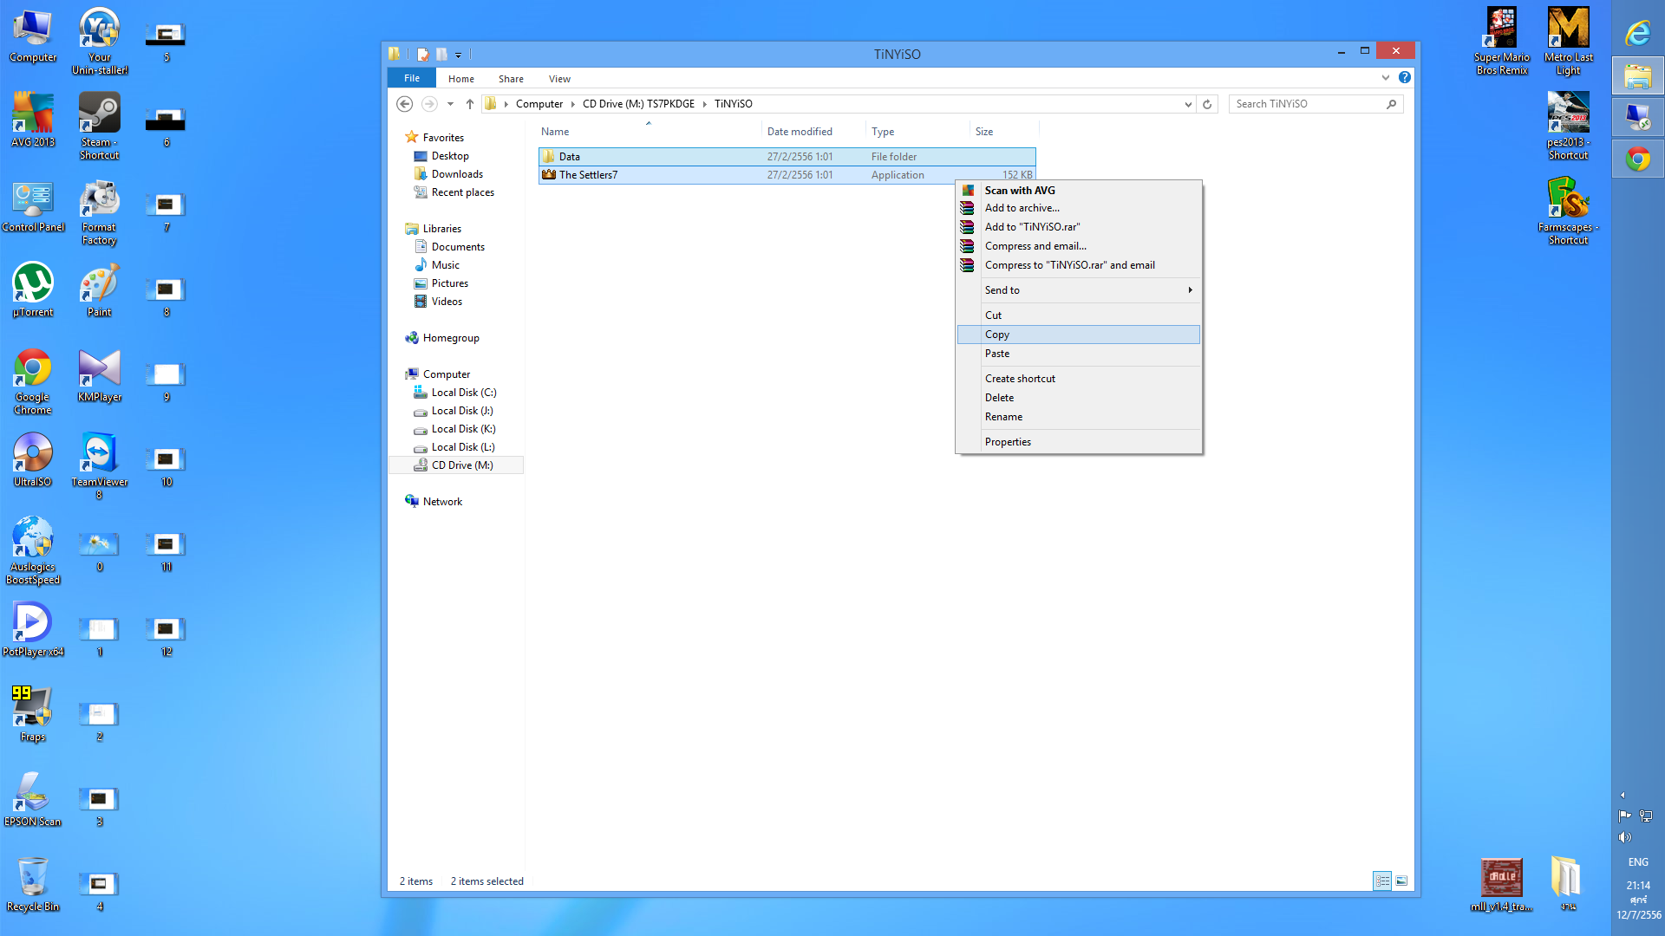
Task: Open recent locations dropdown arrow
Action: click(450, 104)
